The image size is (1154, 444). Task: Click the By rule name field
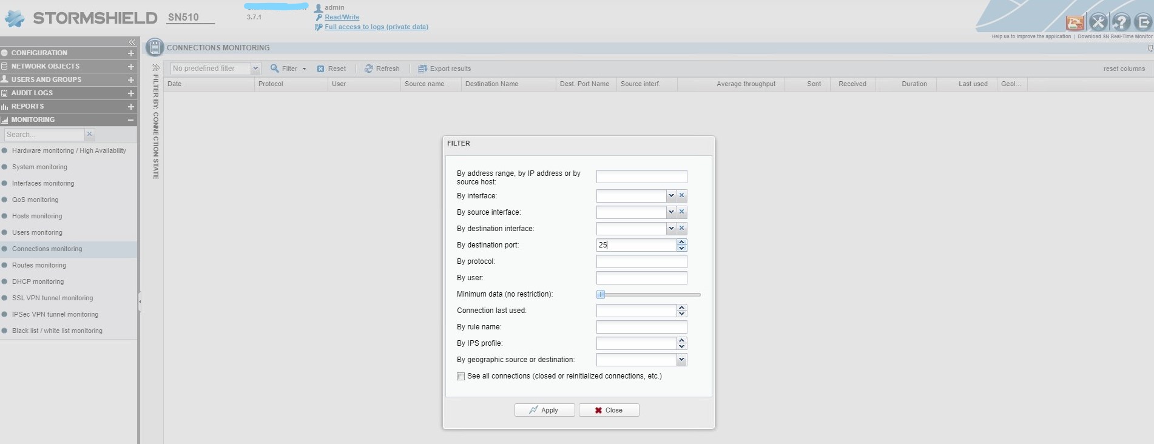point(641,327)
